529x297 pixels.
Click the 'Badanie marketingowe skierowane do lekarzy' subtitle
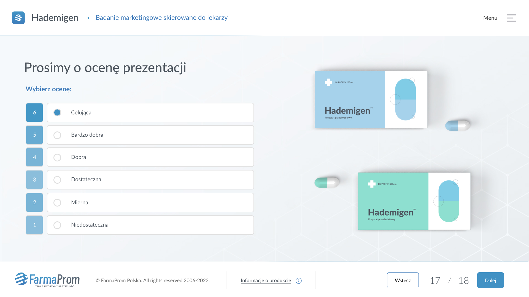click(161, 18)
